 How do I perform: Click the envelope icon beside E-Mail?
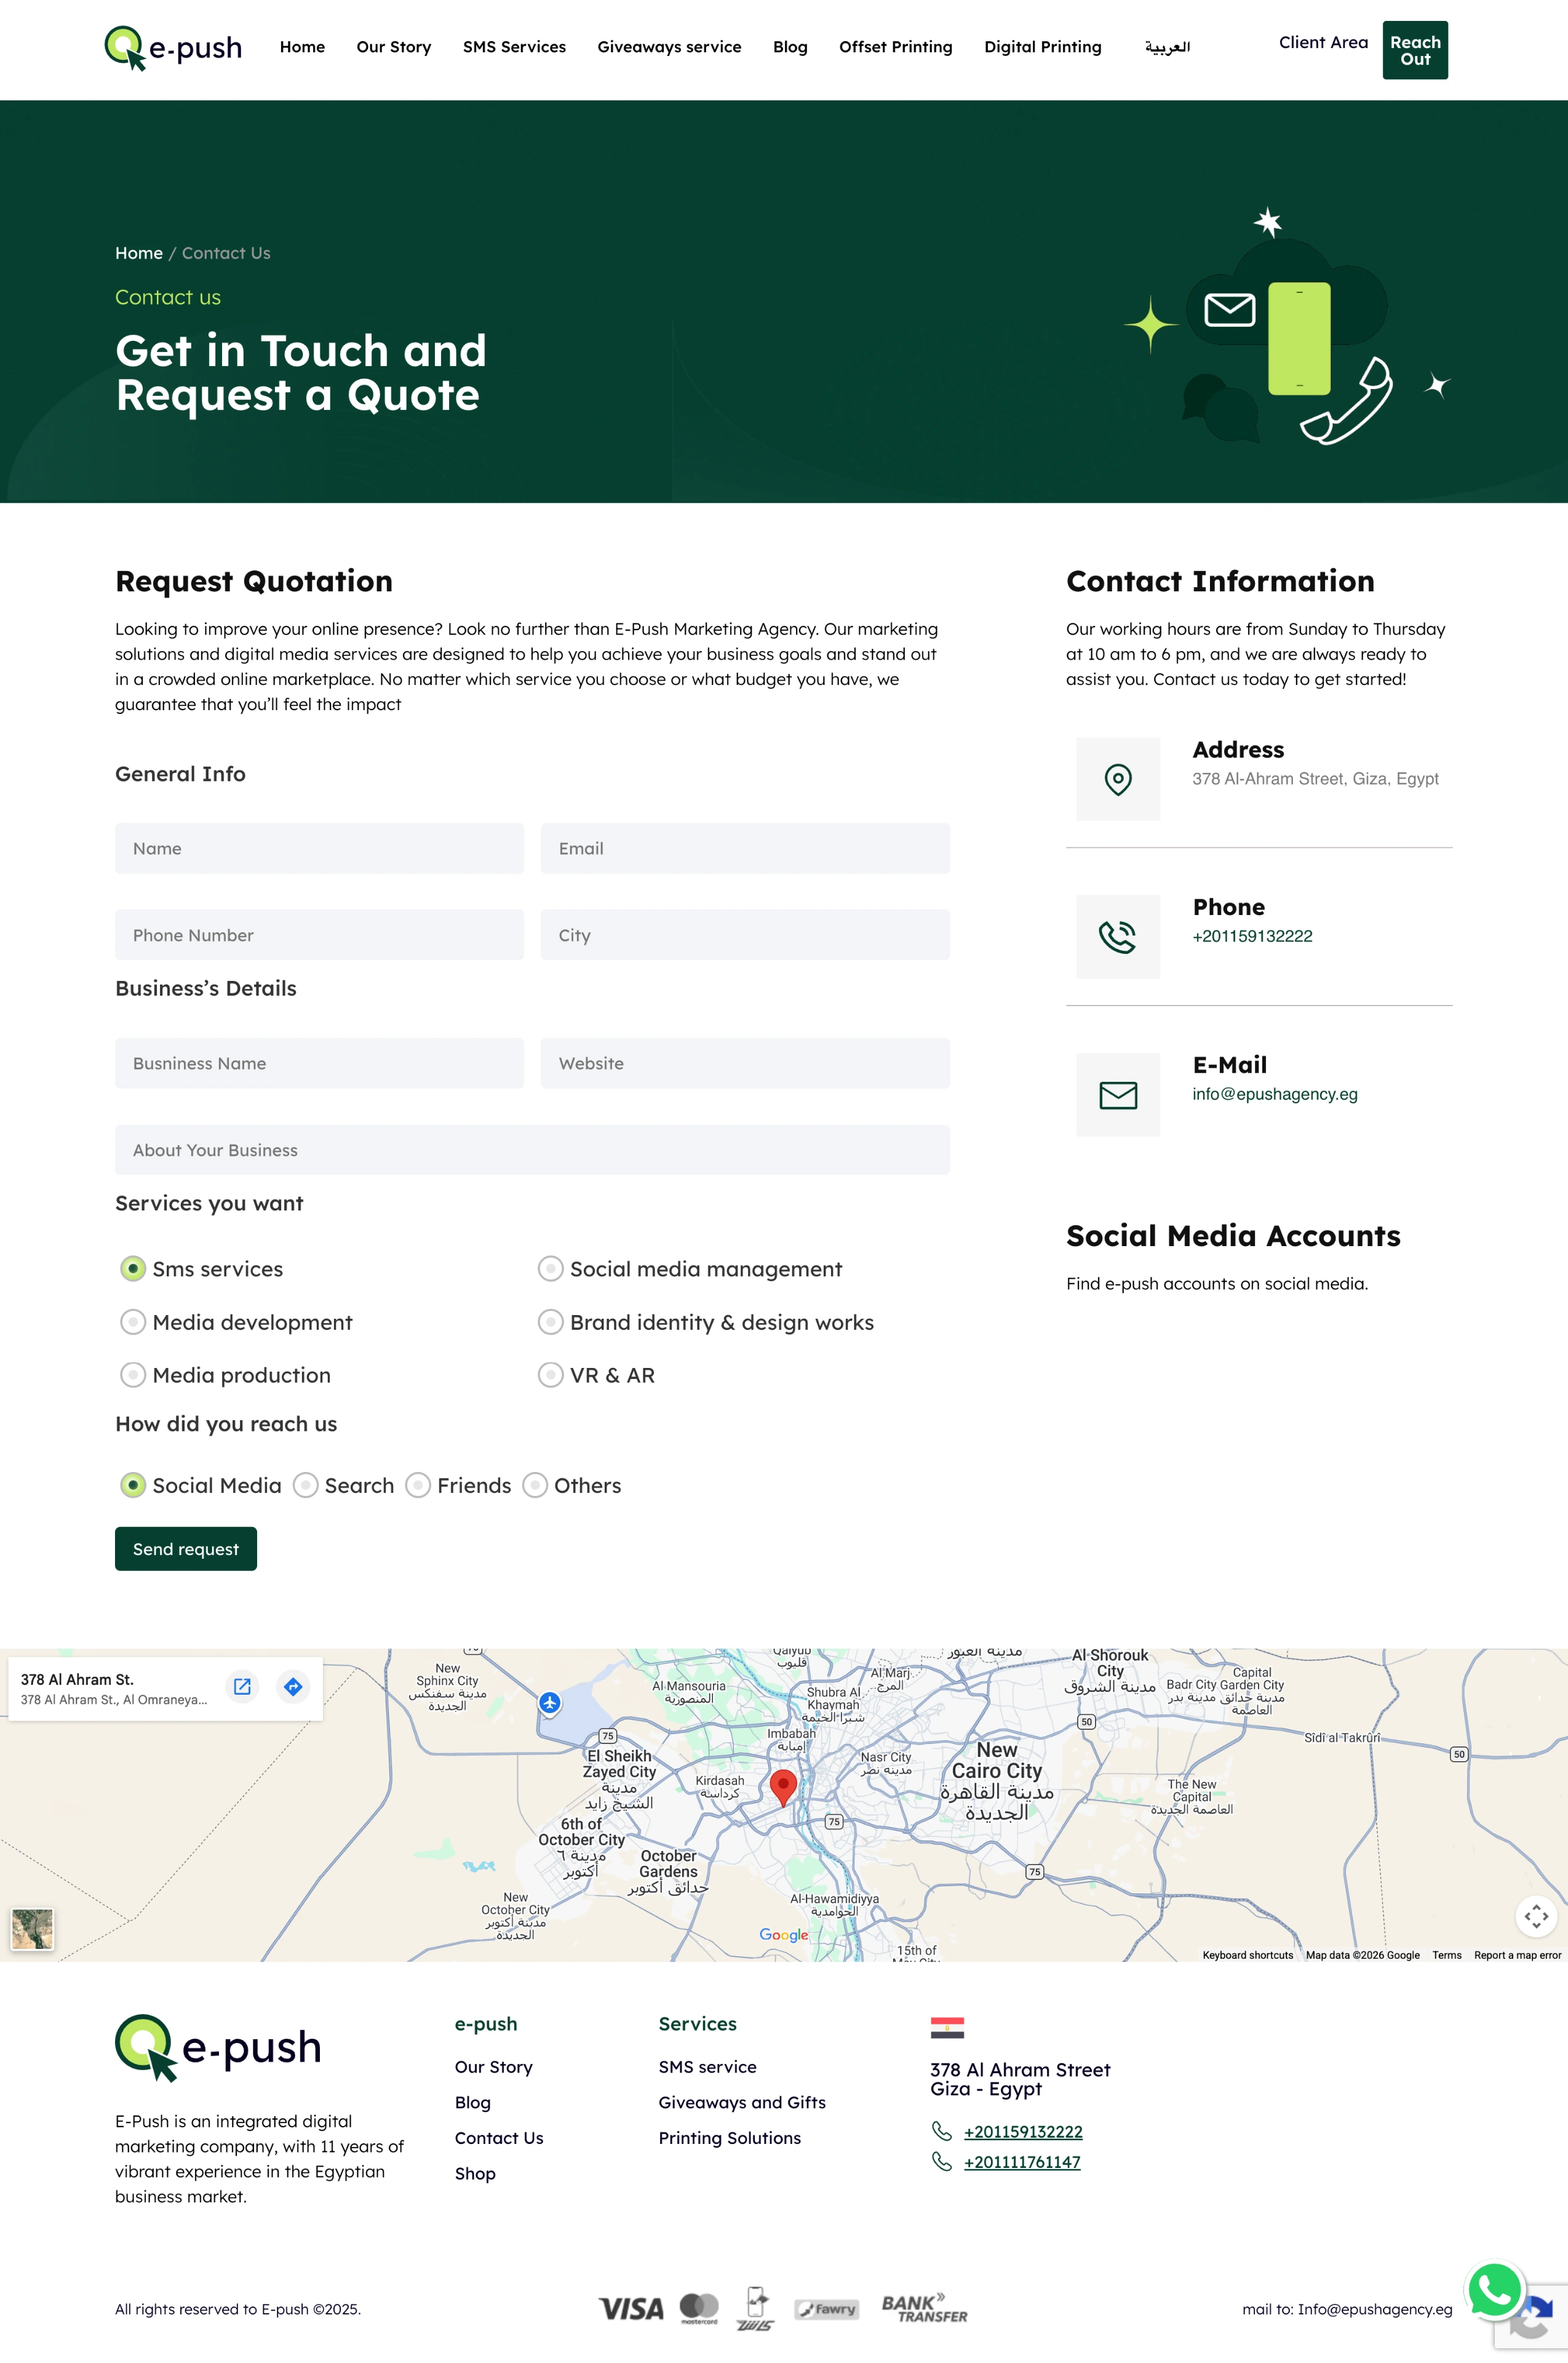[1118, 1095]
